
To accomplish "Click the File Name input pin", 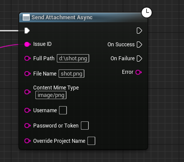I will point(28,73).
